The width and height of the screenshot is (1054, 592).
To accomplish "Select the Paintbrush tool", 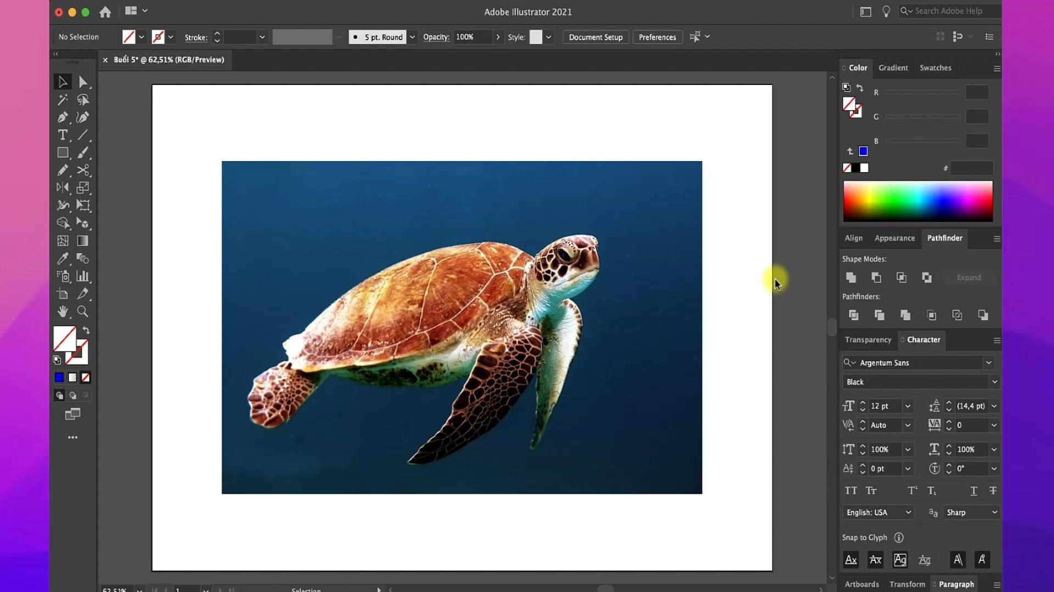I will coord(83,152).
